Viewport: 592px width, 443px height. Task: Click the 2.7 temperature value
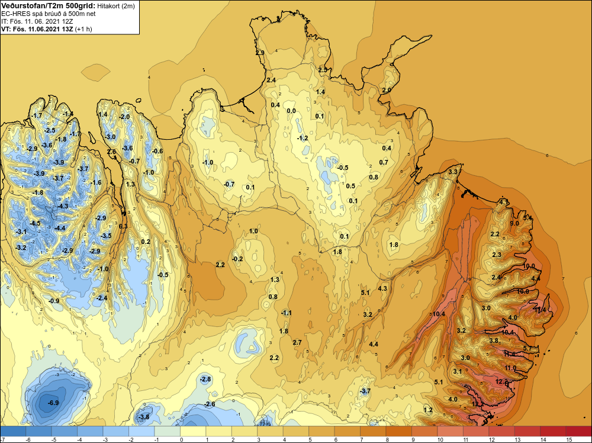297,342
